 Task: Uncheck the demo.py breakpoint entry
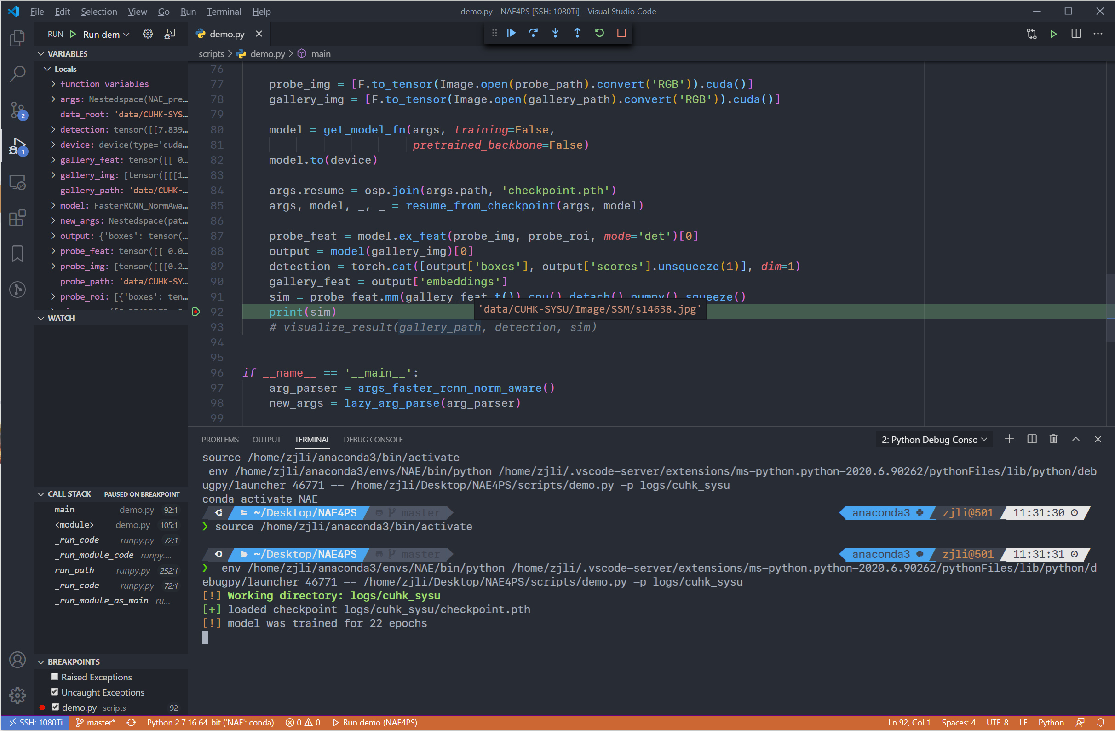tap(54, 707)
